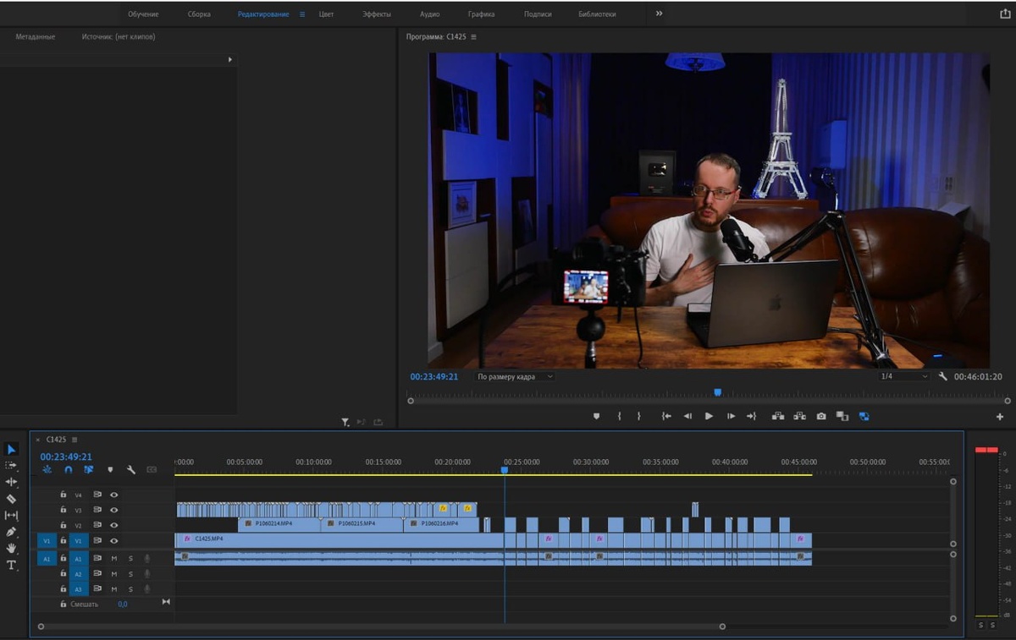Viewport: 1016px width, 640px height.
Task: Toggle the lock on track V2
Action: pyautogui.click(x=63, y=525)
